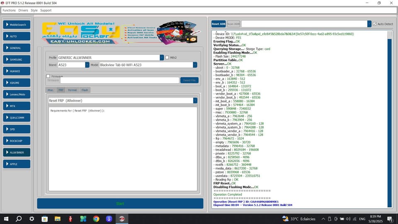Screen dimensions: 398x224
Task: Click the Scan ADB button
Action: tap(233, 24)
